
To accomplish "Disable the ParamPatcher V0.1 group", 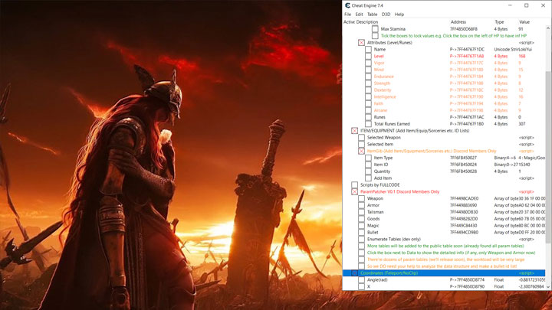I will pyautogui.click(x=355, y=192).
